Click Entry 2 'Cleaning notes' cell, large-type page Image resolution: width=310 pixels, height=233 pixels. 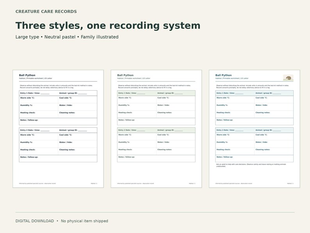pos(77,151)
